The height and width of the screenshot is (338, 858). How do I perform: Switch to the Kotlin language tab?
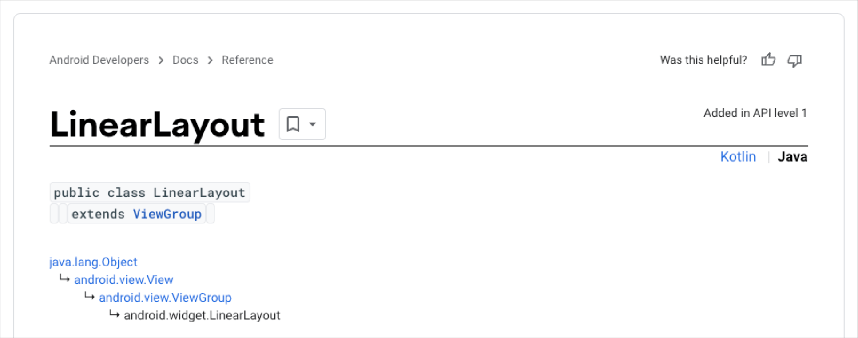click(738, 157)
